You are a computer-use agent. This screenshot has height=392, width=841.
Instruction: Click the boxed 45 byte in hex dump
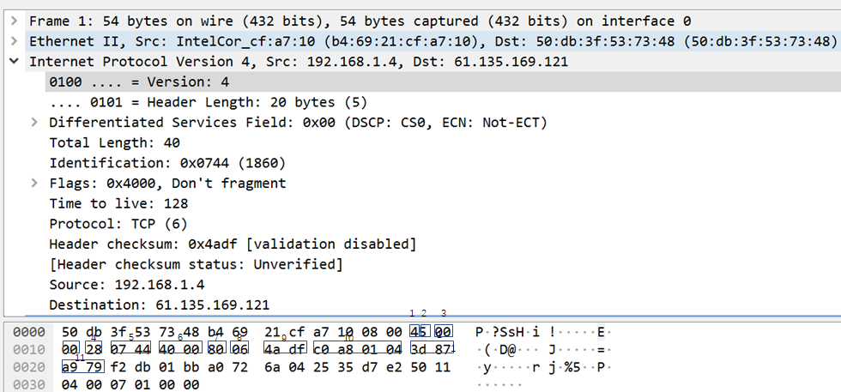419,332
